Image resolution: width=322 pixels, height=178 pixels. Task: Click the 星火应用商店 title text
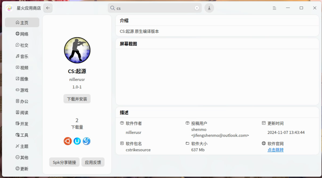[x=29, y=8]
